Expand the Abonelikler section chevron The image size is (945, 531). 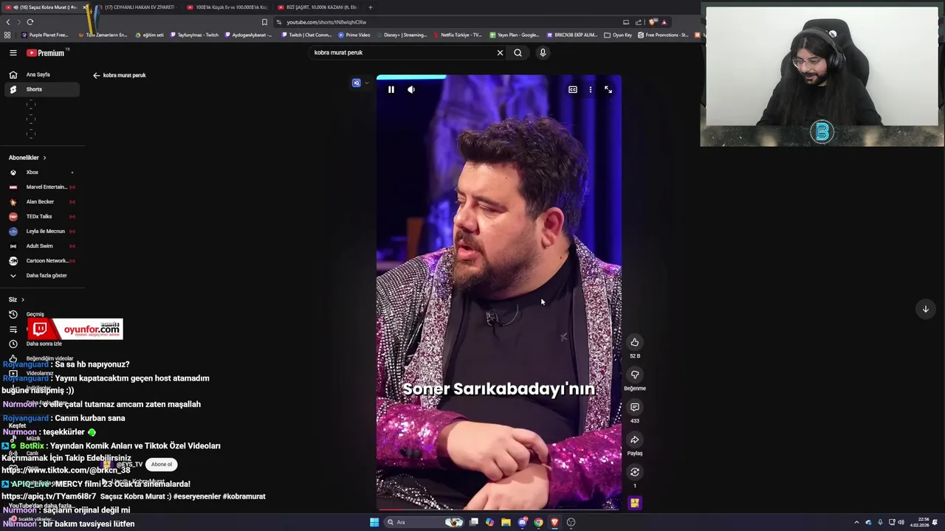click(x=44, y=158)
